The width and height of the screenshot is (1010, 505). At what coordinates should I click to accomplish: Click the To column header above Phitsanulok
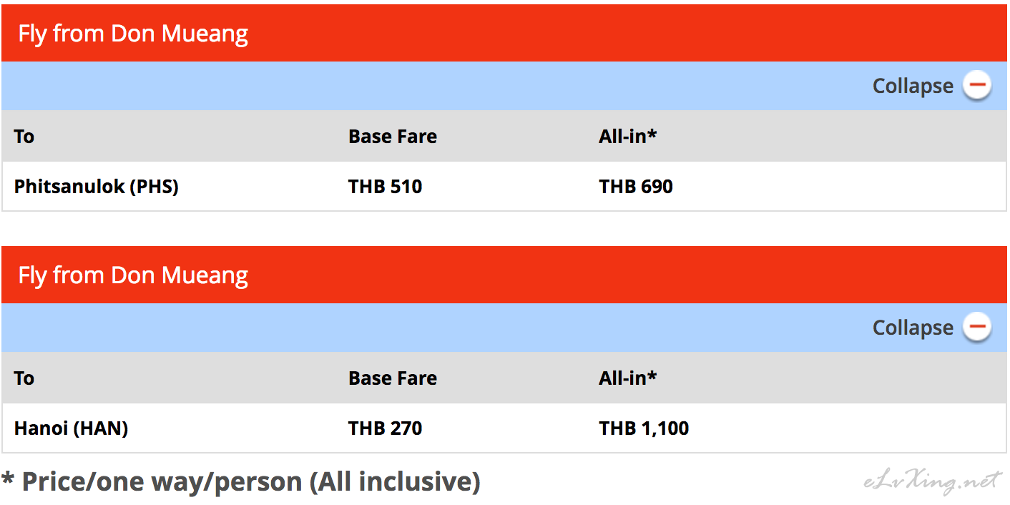[24, 137]
